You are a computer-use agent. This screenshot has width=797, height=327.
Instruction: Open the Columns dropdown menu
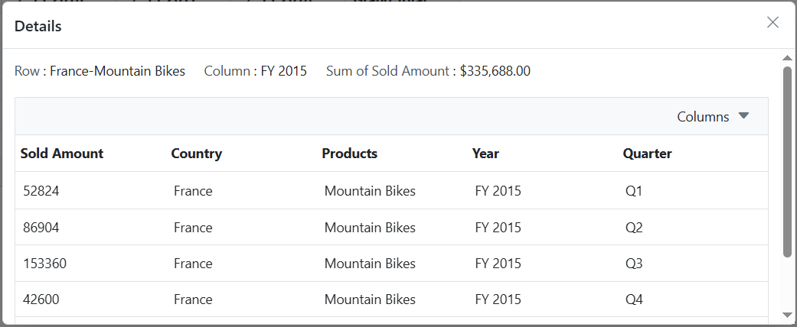(703, 117)
